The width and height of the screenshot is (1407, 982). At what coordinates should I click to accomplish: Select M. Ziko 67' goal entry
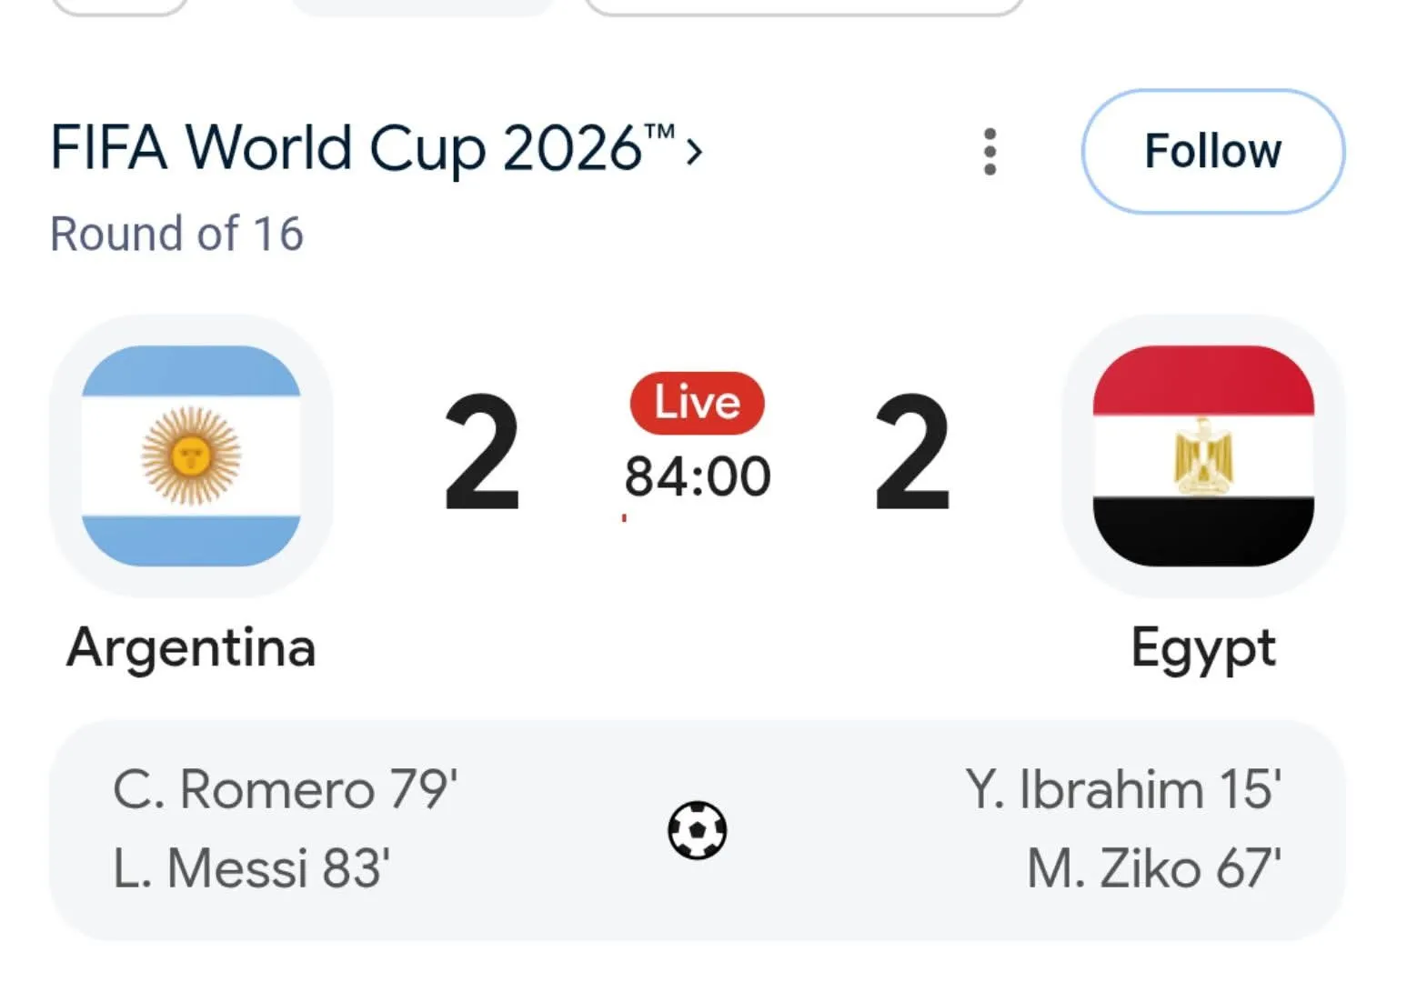pos(1154,868)
